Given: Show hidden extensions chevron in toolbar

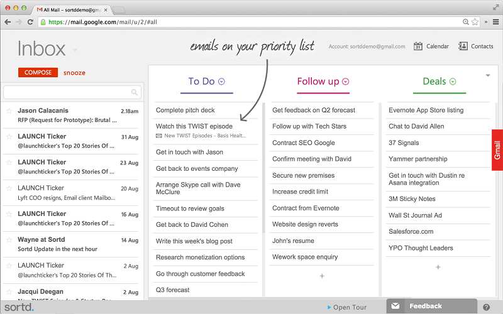Looking at the screenshot, I should tap(486, 22).
